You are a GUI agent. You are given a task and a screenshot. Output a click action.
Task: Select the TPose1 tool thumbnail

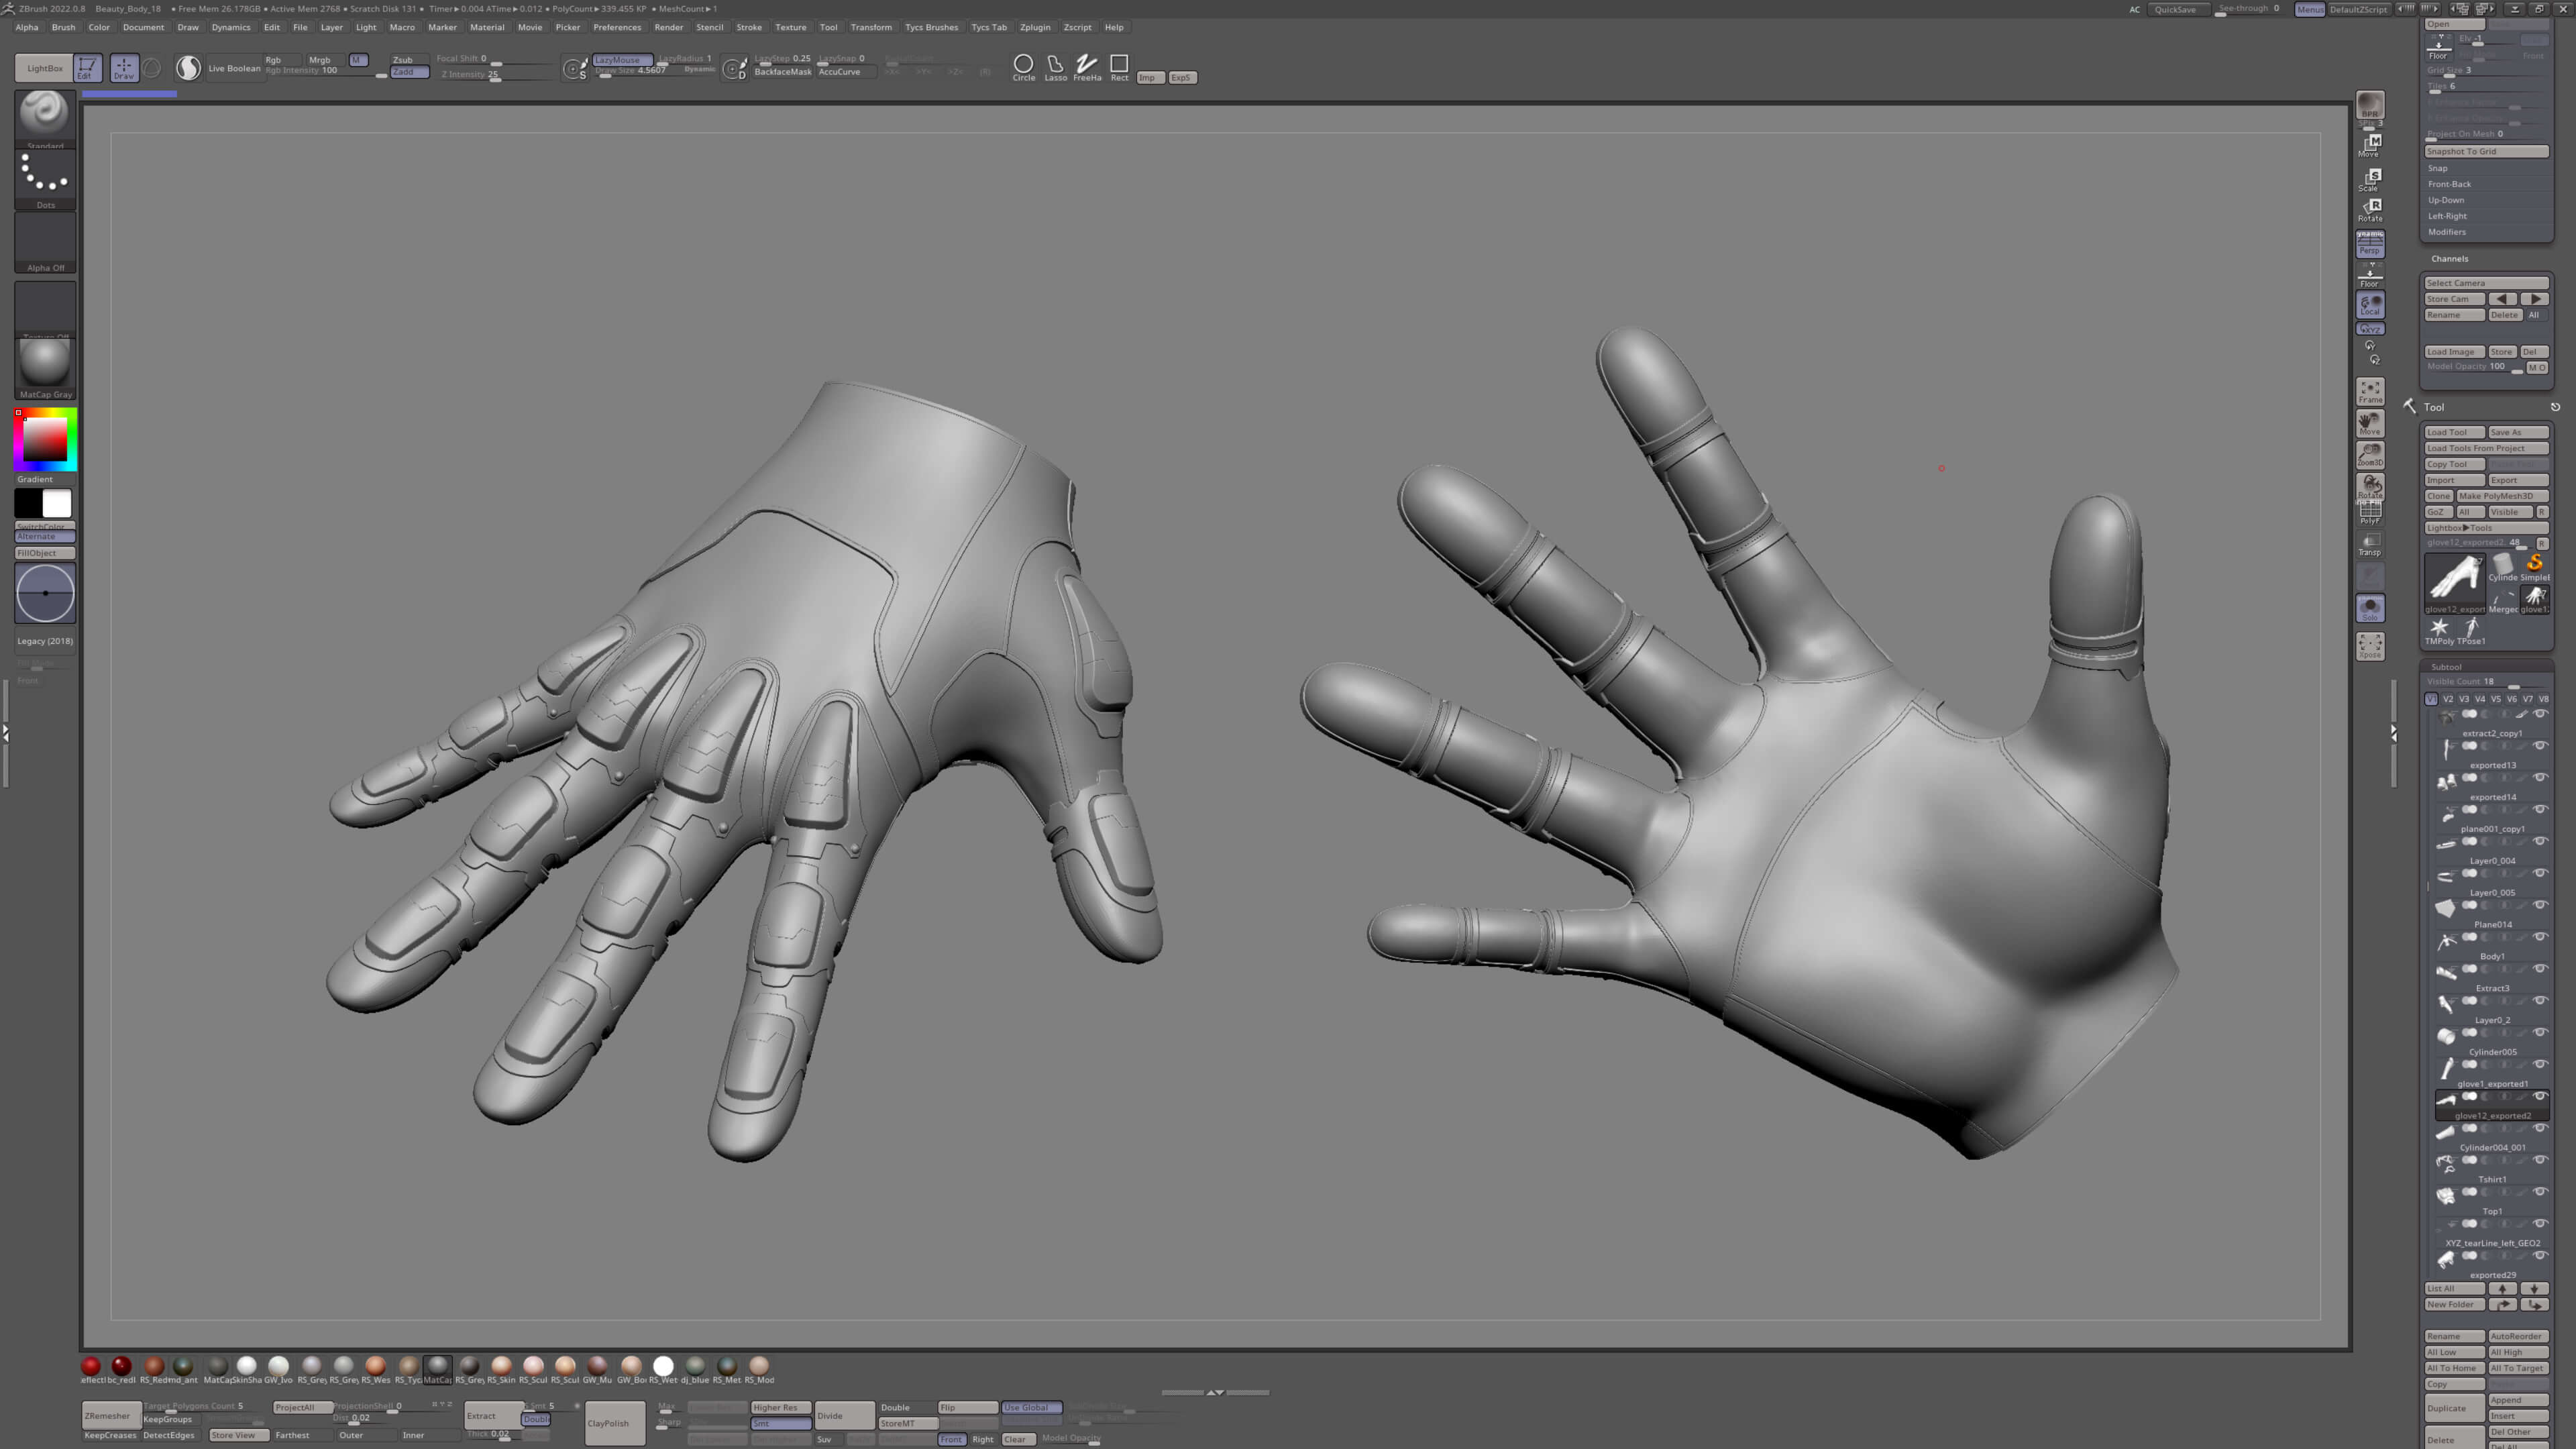[2471, 631]
